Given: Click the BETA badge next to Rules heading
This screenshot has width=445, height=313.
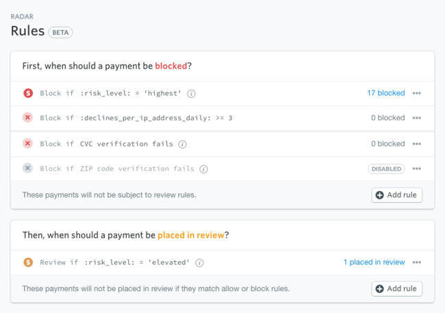Looking at the screenshot, I should pos(61,32).
